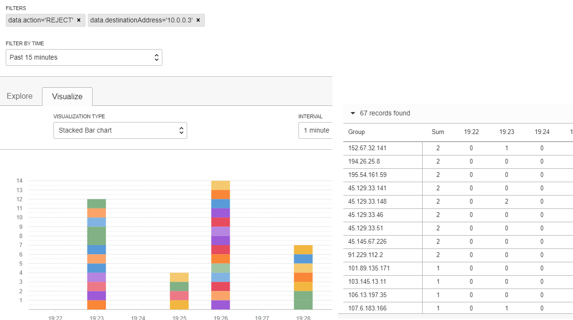Click the Sum column header
The height and width of the screenshot is (320, 573).
click(x=437, y=132)
